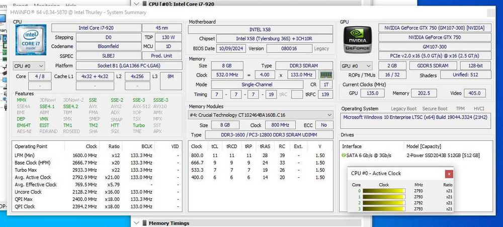Collapse CPU [#0] Intel Core i7-920 section
The width and height of the screenshot is (503, 227).
(136, 4)
